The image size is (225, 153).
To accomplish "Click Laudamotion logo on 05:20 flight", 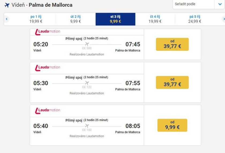I will pos(48,32).
